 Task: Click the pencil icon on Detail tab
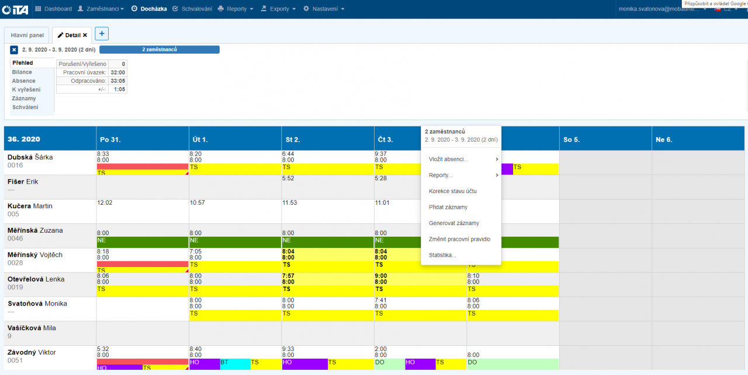pos(60,35)
